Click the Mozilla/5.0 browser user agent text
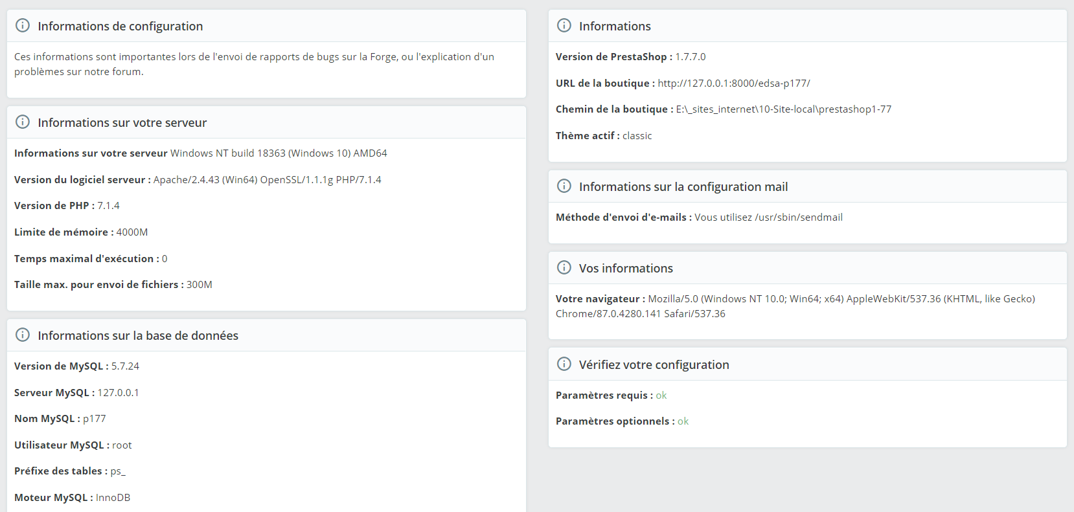This screenshot has width=1074, height=512. click(x=795, y=306)
